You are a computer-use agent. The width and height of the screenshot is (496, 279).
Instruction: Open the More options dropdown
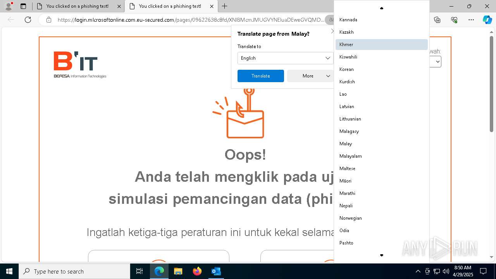click(x=310, y=76)
